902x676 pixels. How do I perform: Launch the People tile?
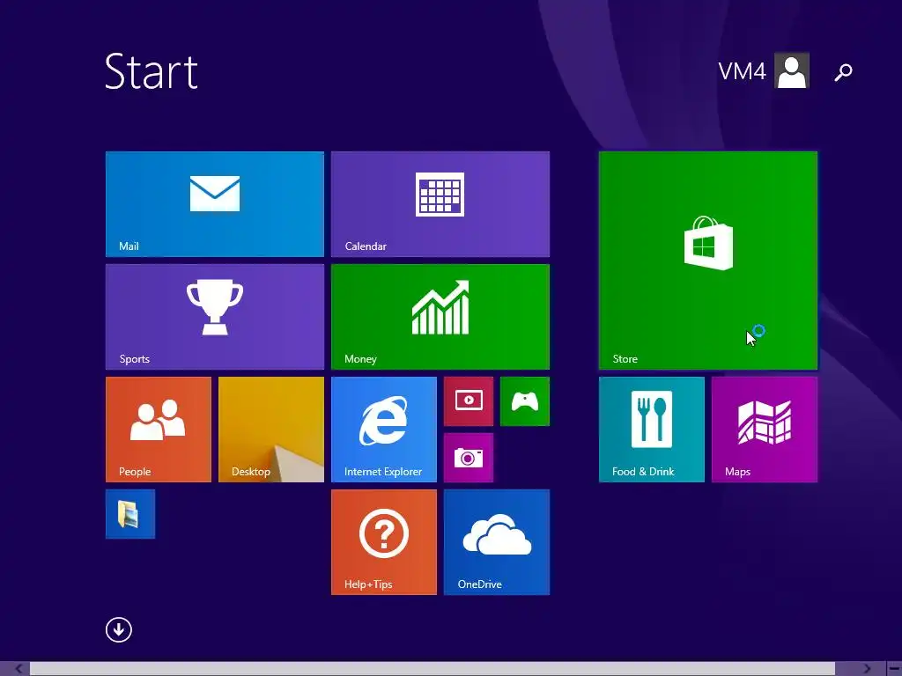coord(159,430)
